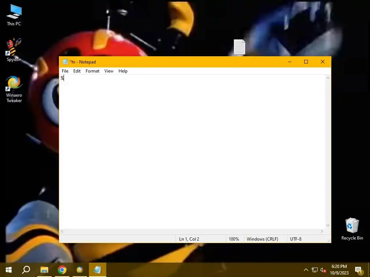The height and width of the screenshot is (277, 370).
Task: Open the Windows Start menu
Action: [9, 270]
